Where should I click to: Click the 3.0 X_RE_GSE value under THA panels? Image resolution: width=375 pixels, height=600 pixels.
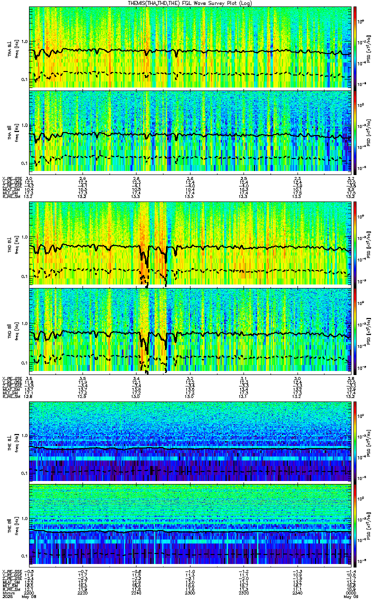tap(29, 178)
